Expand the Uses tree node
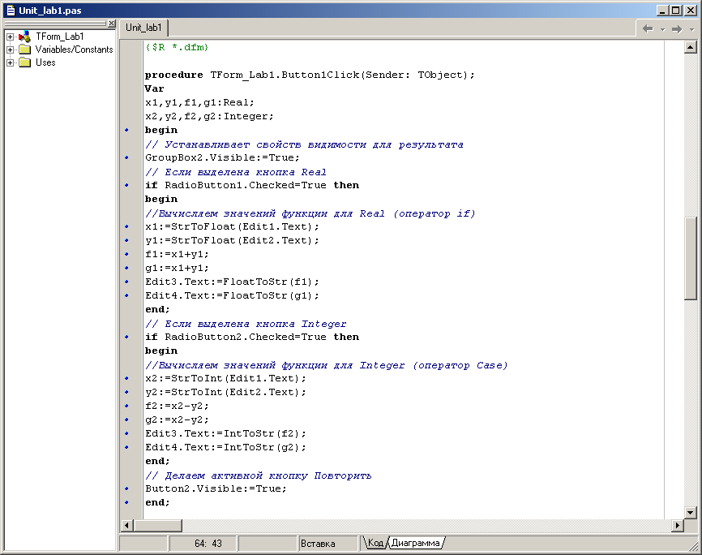 10,62
